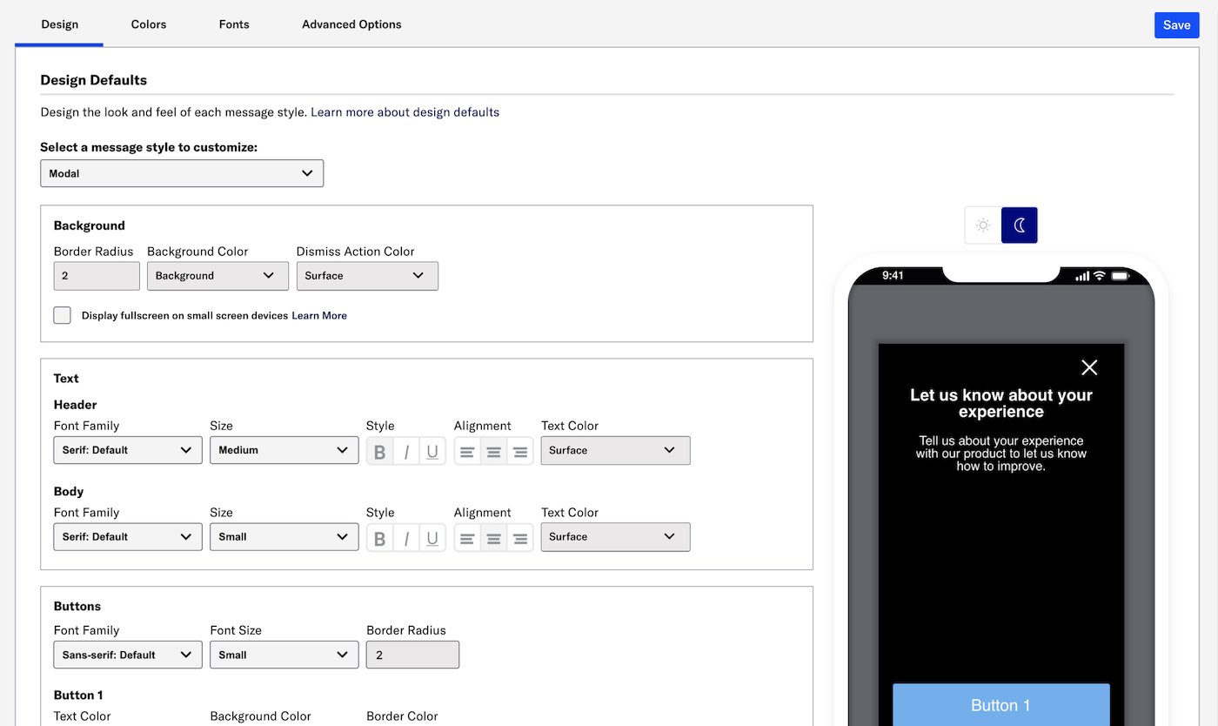Expand the Background Color dropdown

pos(217,276)
